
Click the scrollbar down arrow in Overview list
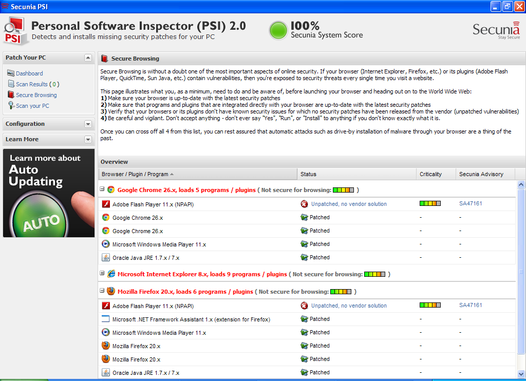click(521, 374)
